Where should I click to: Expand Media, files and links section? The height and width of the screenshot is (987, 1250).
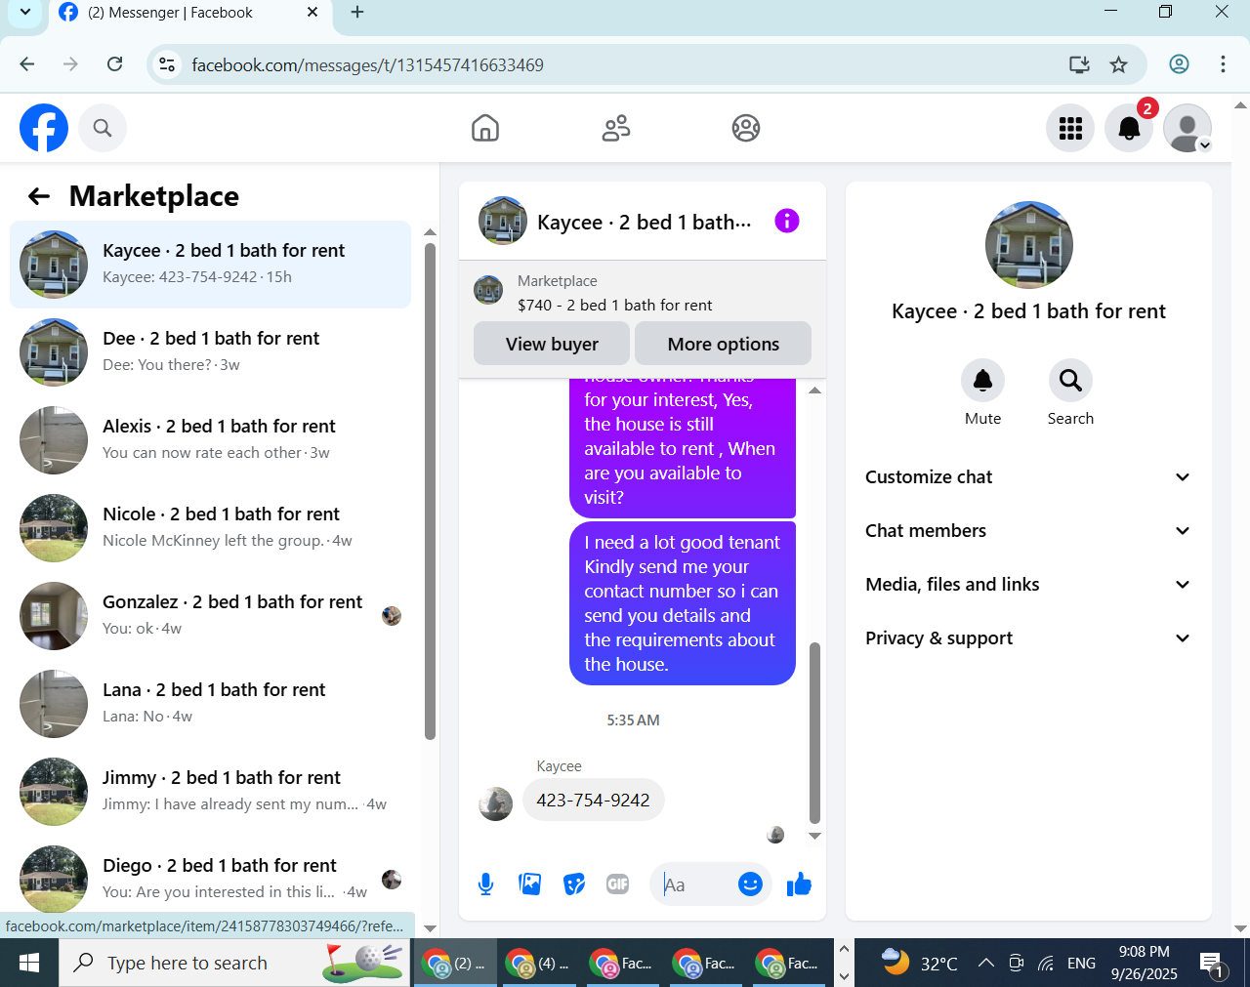[x=1028, y=585]
